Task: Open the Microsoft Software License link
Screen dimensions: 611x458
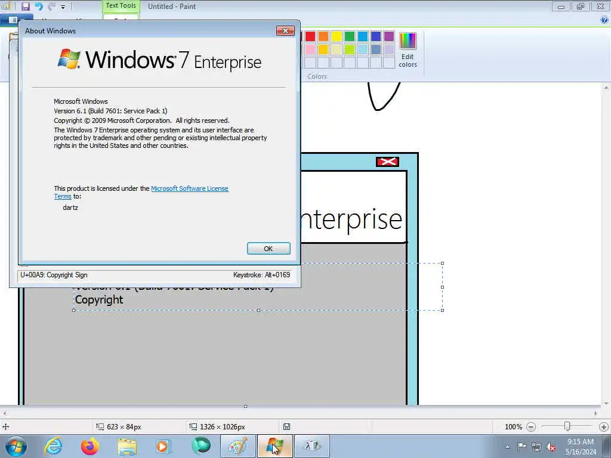Action: [189, 188]
